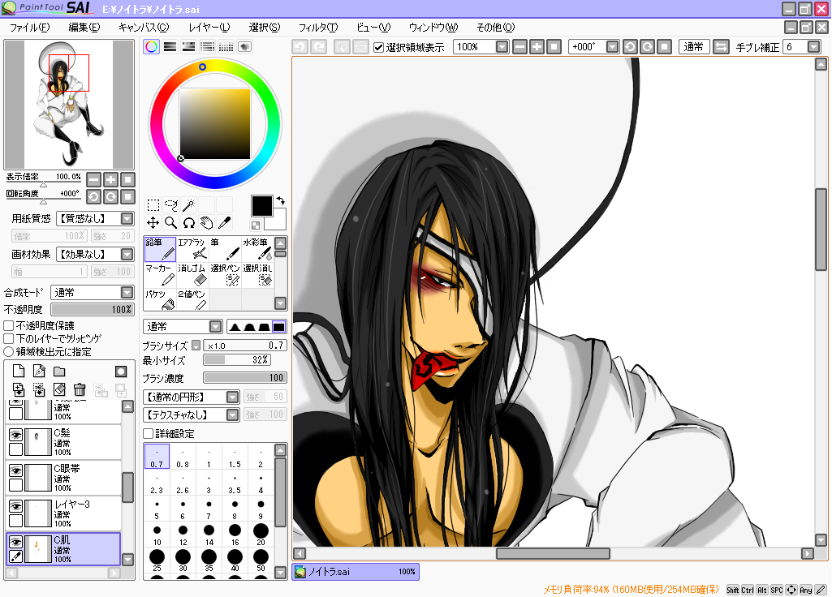Click the 不透明度 opacity slider

(x=93, y=309)
